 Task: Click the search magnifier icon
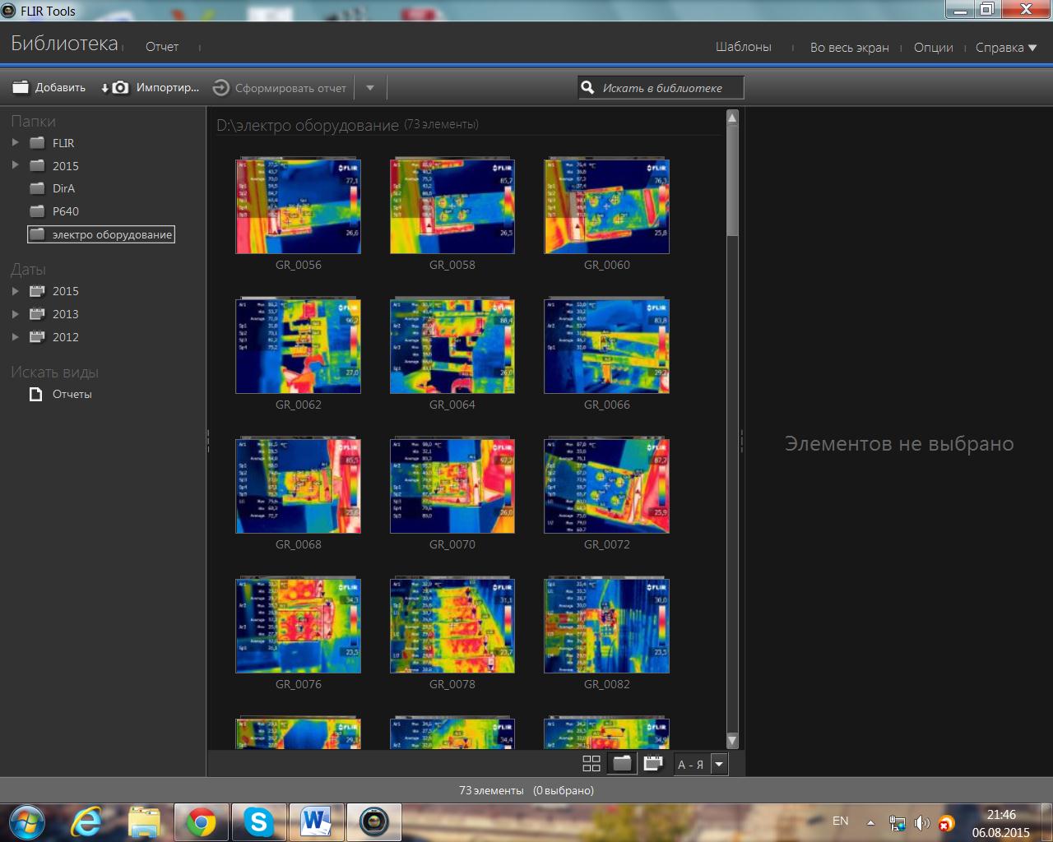click(587, 87)
